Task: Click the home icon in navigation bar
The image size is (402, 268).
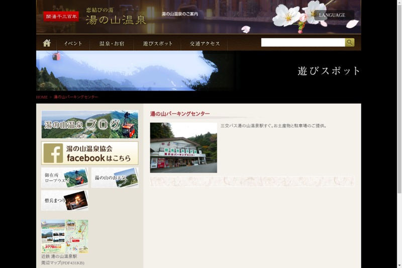Action: (x=47, y=43)
